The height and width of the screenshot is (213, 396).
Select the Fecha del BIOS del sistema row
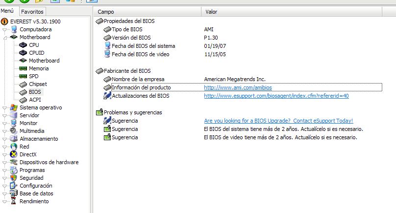pyautogui.click(x=143, y=46)
